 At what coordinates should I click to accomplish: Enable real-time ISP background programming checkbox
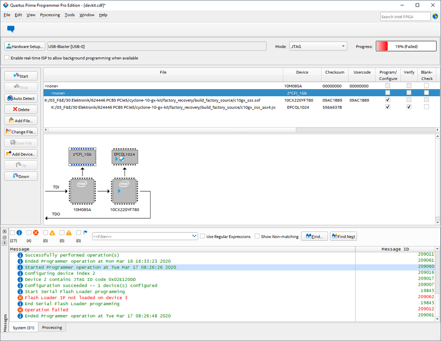[x=7, y=58]
